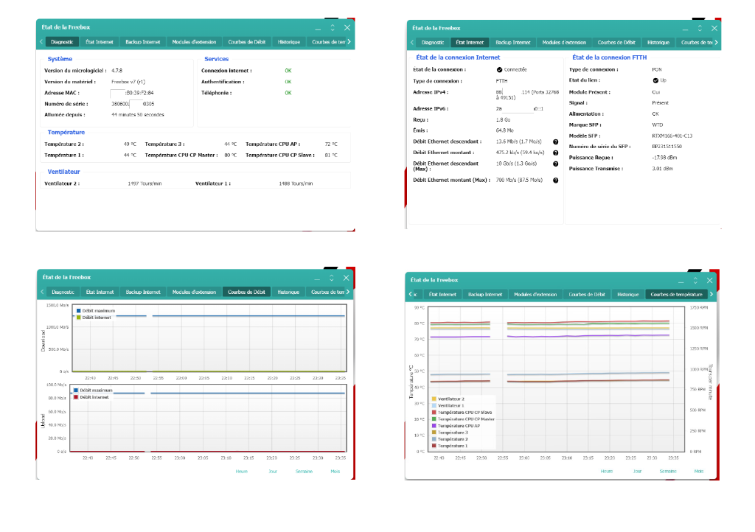The image size is (755, 532).
Task: Open Modules d'extension tab in Diagnostic window
Action: 194,42
